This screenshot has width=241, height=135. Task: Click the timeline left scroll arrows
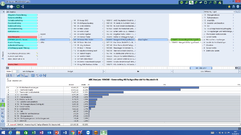tap(7, 68)
